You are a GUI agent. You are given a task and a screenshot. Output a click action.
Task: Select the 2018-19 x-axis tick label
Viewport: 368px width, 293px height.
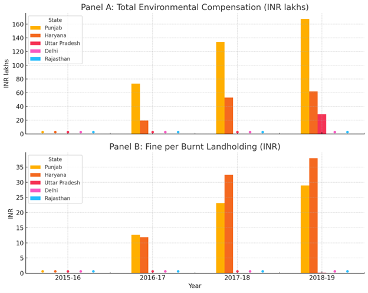coord(322,278)
